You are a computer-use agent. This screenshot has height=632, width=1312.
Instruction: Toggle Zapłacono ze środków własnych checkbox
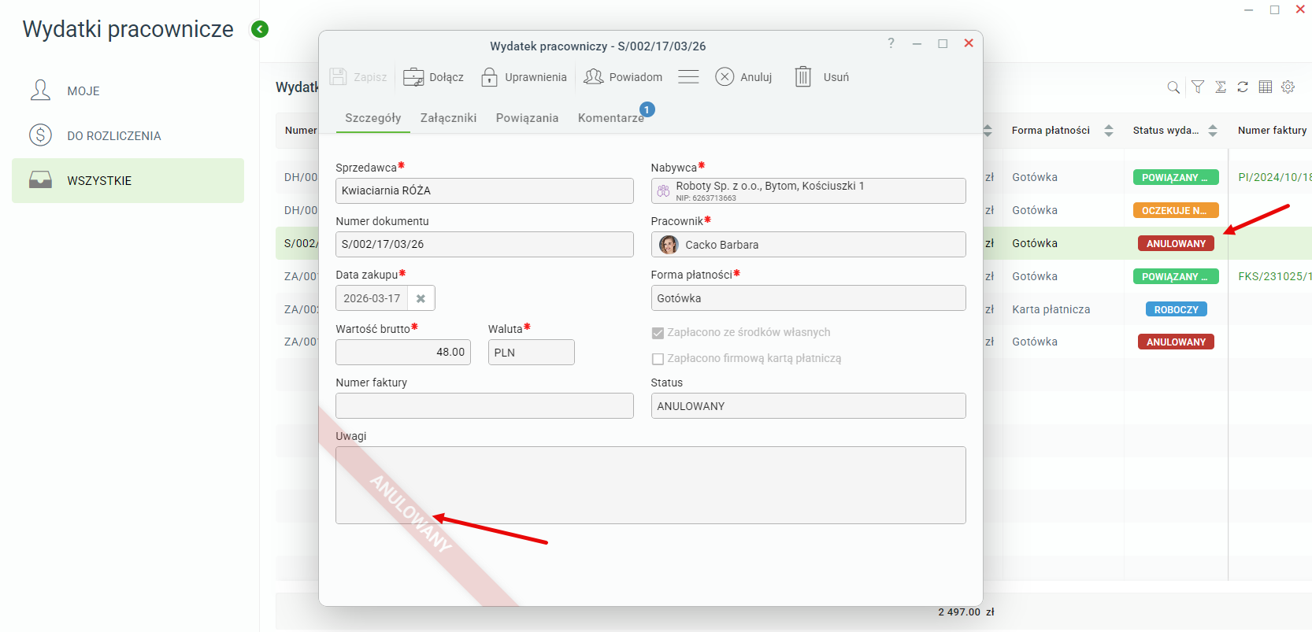click(658, 333)
